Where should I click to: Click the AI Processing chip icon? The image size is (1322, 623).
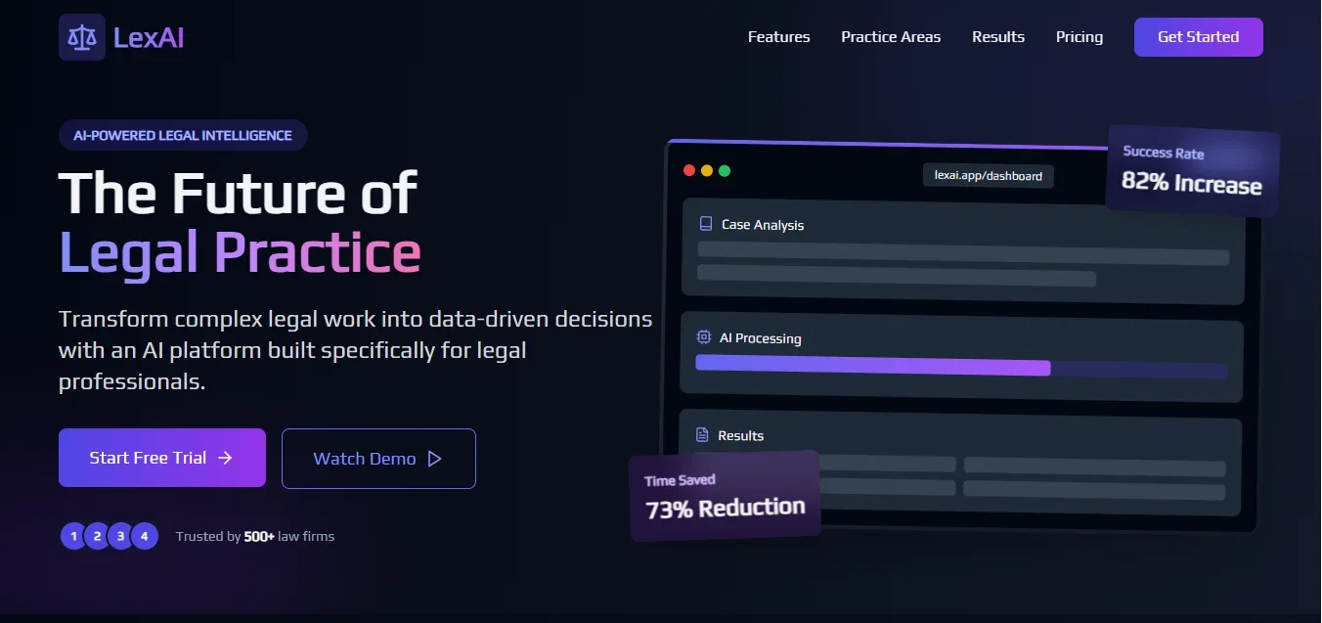703,337
